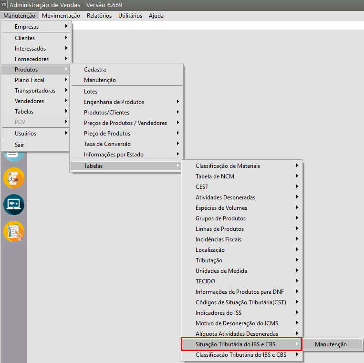
Task: Open the Utilitários menu
Action: (x=130, y=16)
